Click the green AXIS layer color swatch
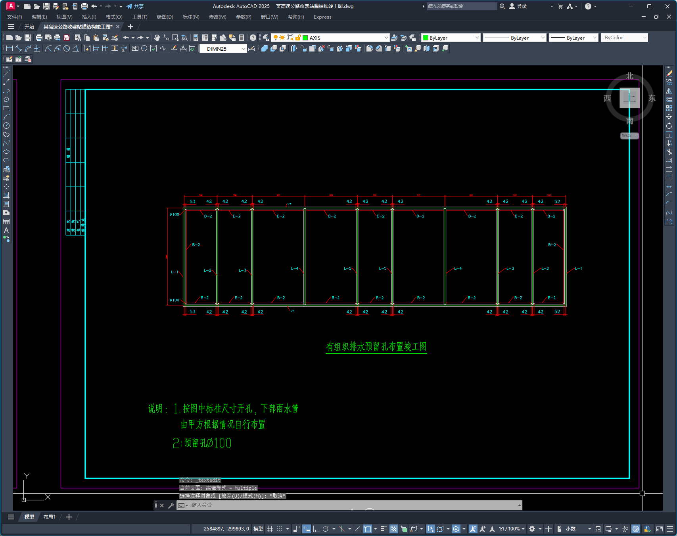The image size is (677, 536). [305, 38]
